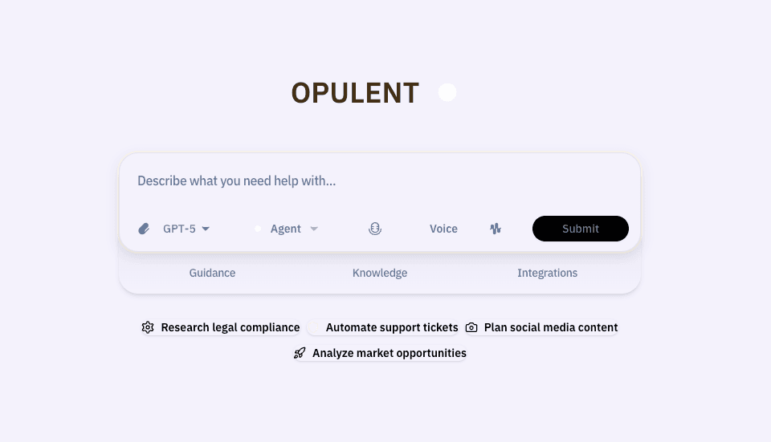
Task: Select the Integrations tab
Action: pyautogui.click(x=547, y=273)
